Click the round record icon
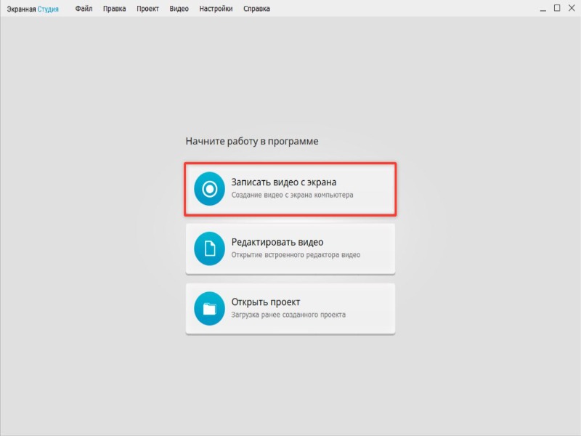Screen dimensions: 581x436 [x=209, y=189]
